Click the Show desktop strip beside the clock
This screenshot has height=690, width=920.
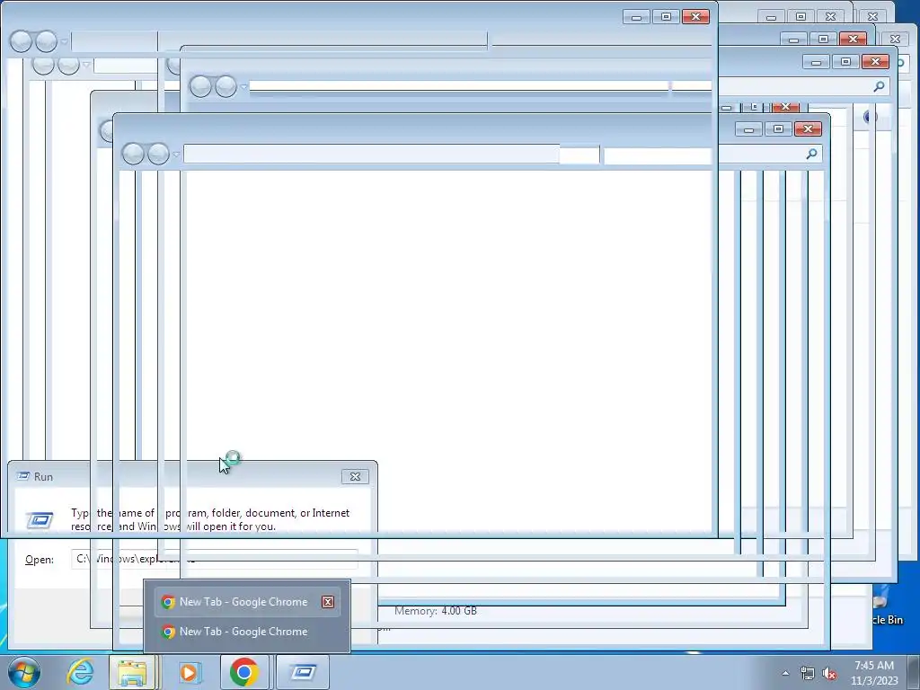click(x=914, y=672)
